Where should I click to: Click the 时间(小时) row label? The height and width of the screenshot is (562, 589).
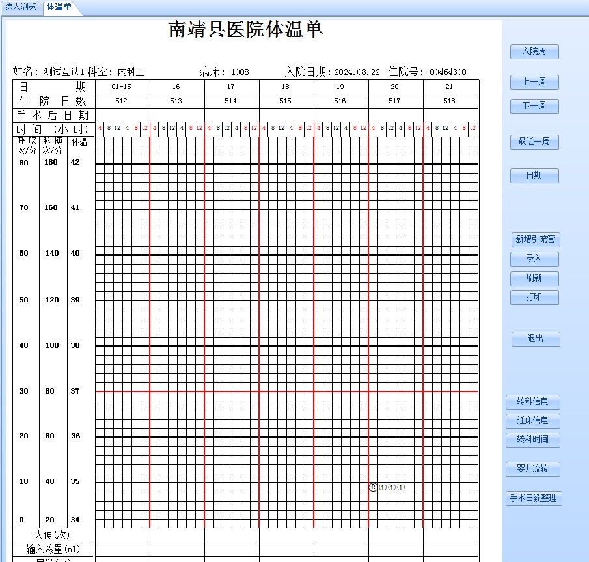coord(52,129)
